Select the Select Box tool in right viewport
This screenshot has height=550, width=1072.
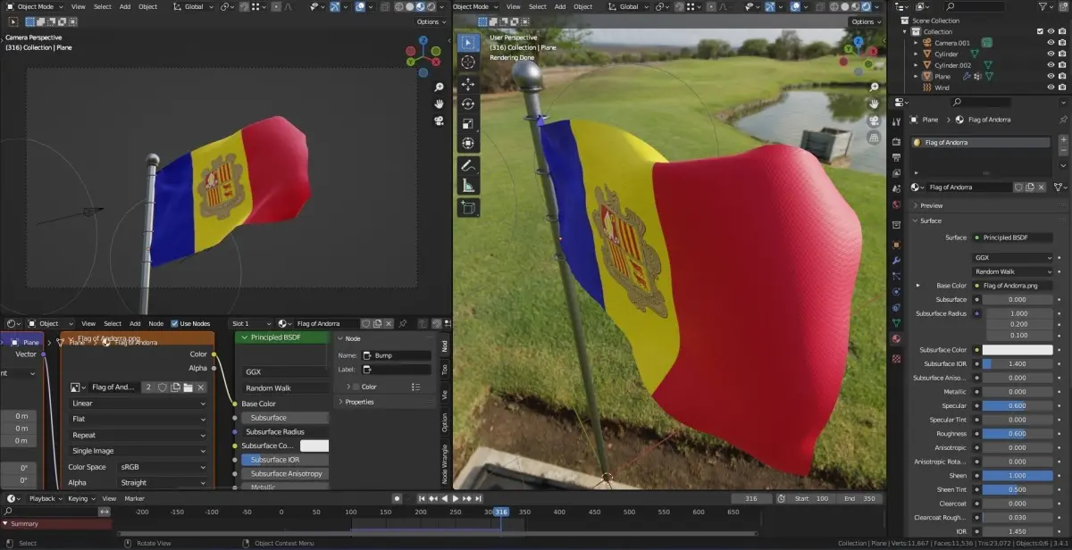point(468,42)
